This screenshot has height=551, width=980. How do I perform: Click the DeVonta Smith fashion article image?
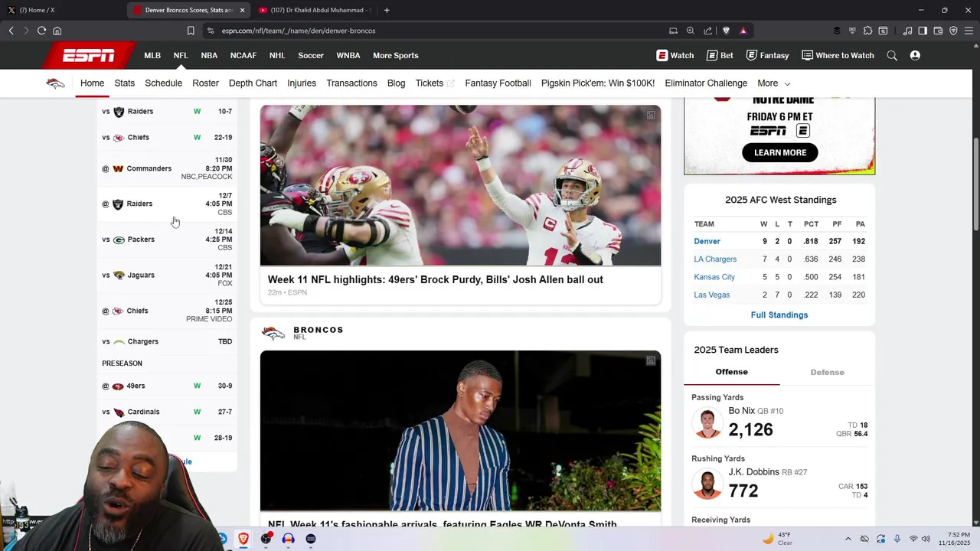pos(460,431)
